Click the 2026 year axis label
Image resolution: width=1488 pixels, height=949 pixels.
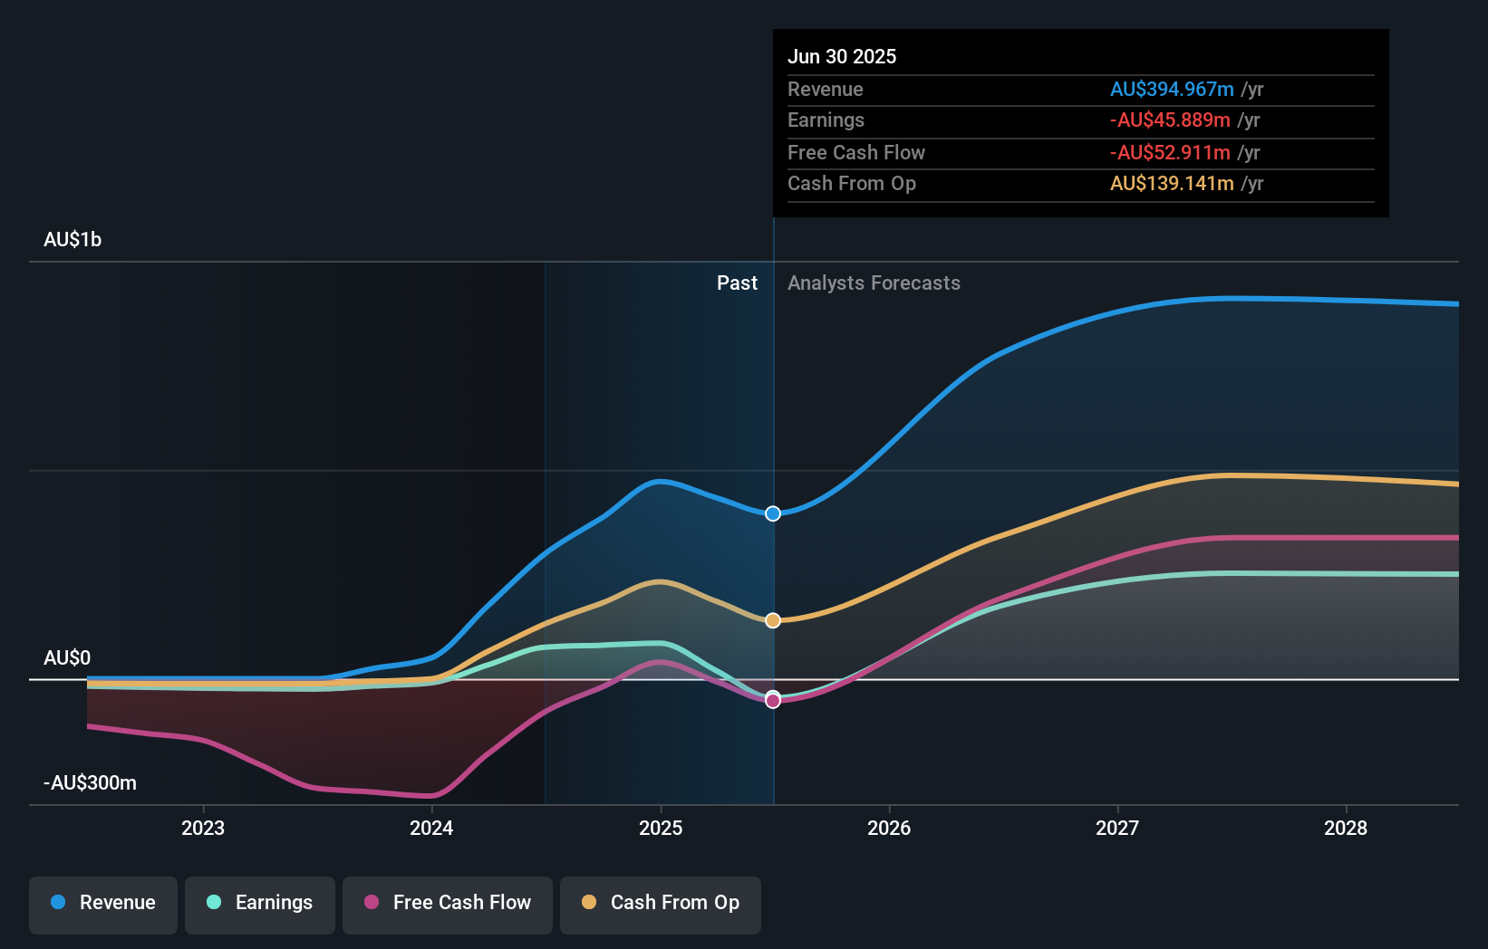coord(890,828)
